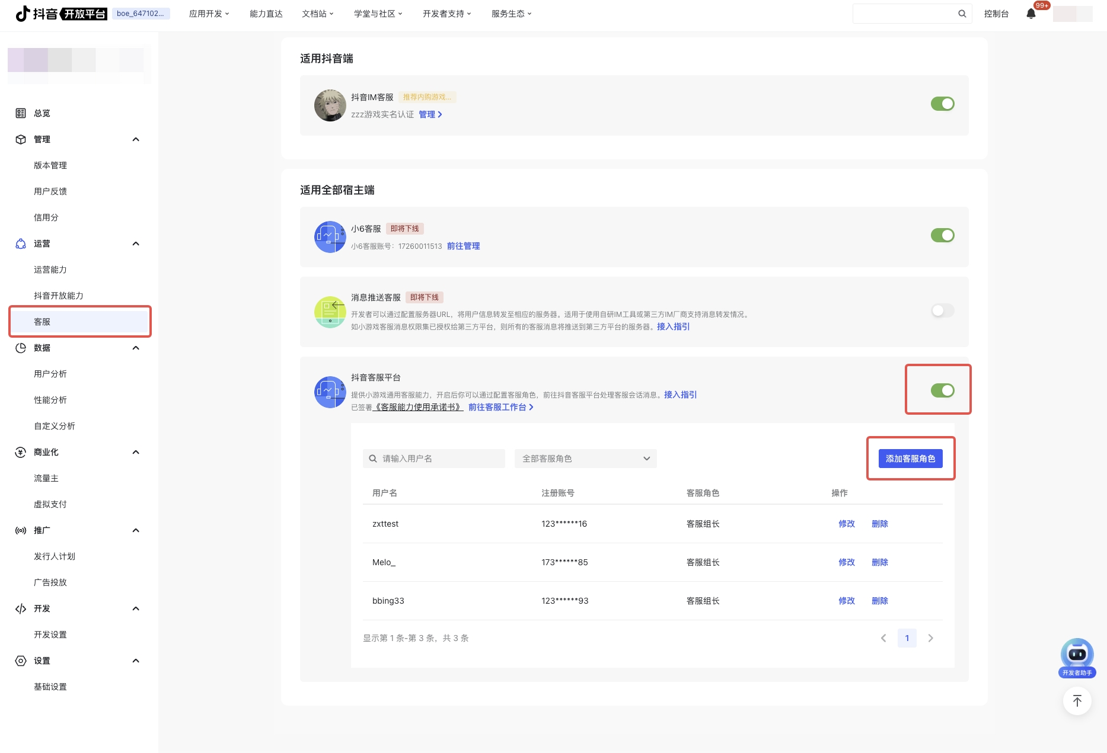
Task: Open the 控制台 console link
Action: coord(996,14)
